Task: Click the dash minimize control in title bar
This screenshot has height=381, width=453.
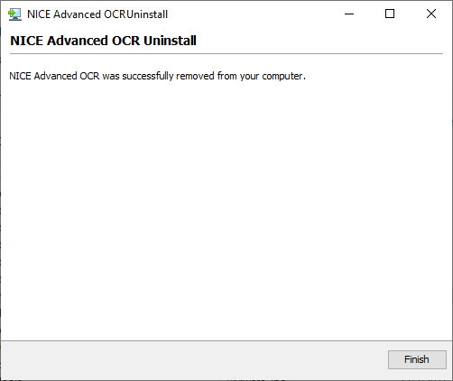Action: point(349,14)
